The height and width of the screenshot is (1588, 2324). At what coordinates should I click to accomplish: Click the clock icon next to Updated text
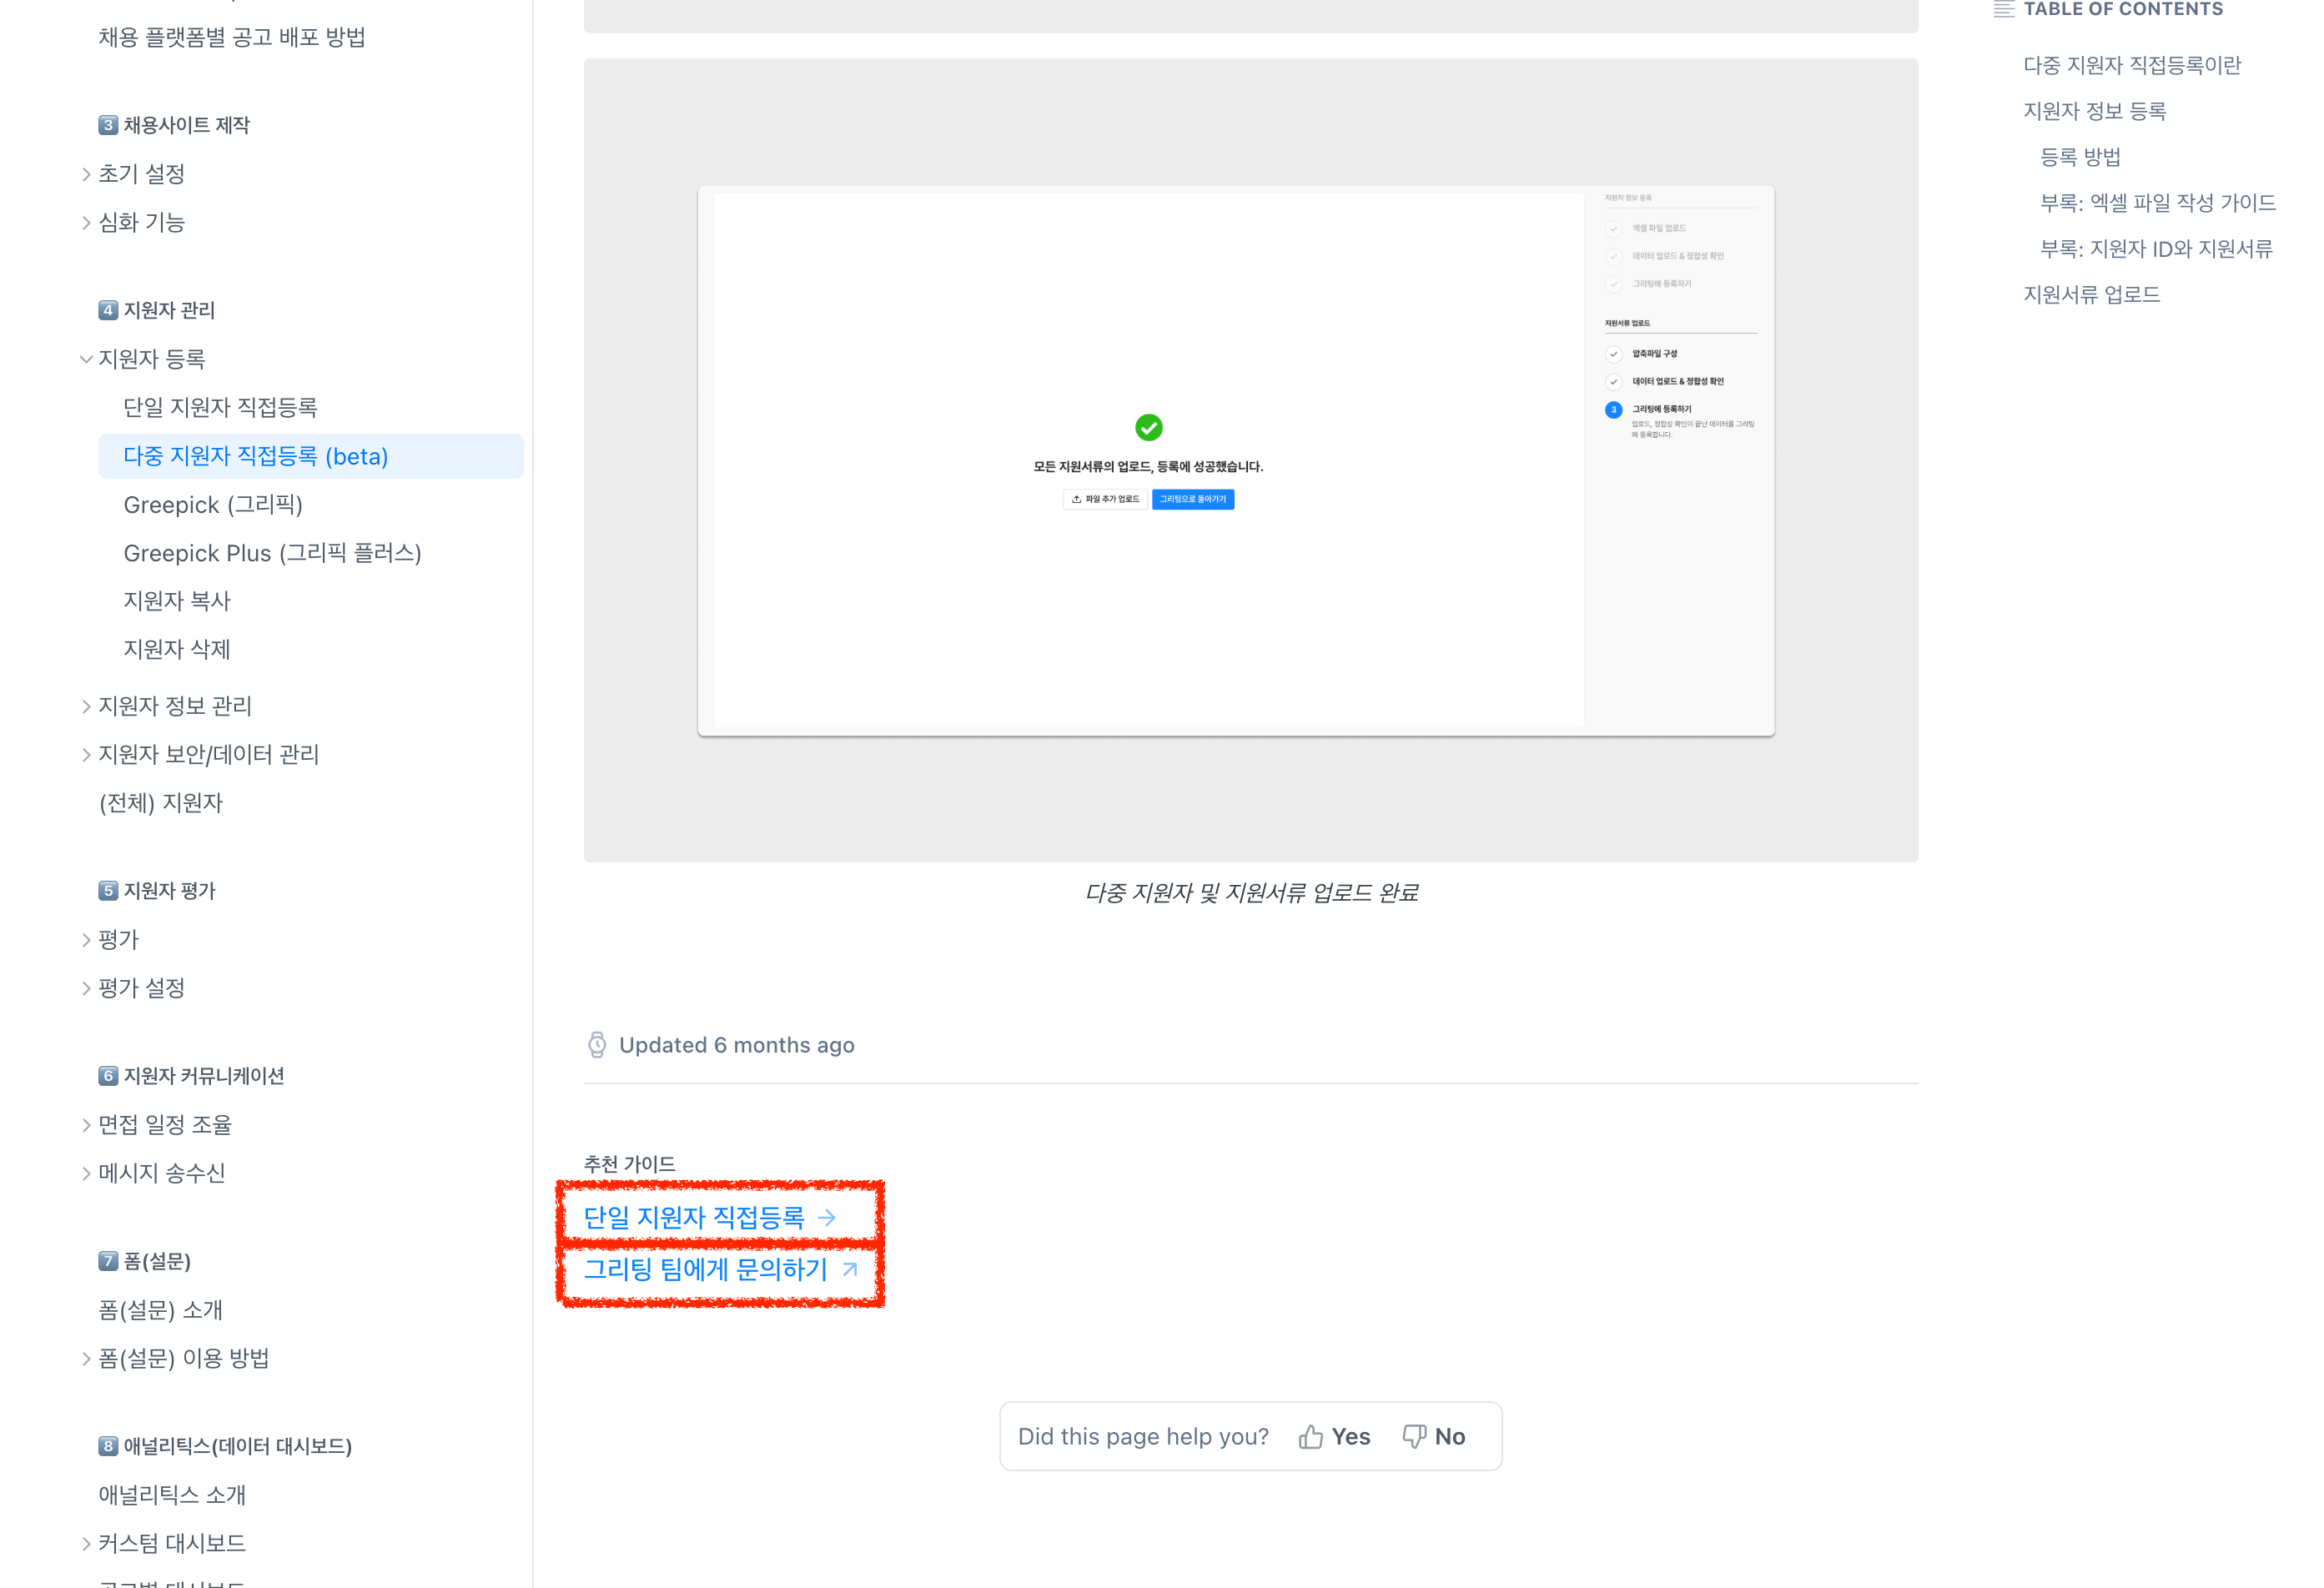point(597,1045)
